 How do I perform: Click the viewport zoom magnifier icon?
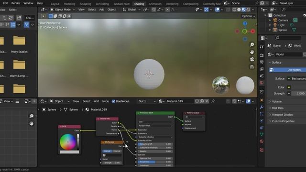[252, 44]
